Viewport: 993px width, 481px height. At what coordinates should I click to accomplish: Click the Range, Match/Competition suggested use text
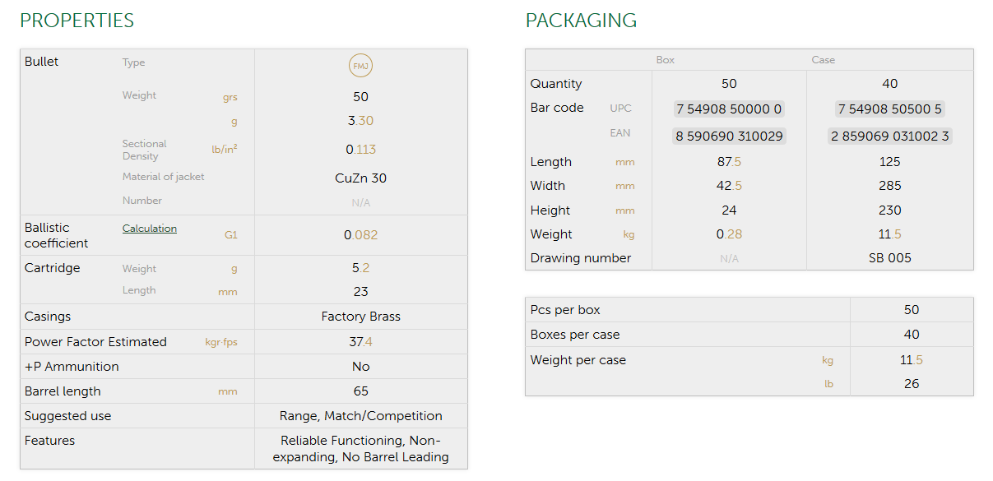pos(360,416)
